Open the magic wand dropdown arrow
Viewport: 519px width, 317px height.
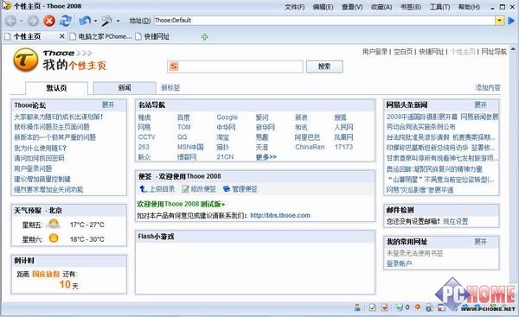coord(118,21)
